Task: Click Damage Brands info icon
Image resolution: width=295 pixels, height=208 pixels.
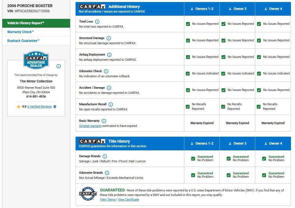Action: point(105,156)
